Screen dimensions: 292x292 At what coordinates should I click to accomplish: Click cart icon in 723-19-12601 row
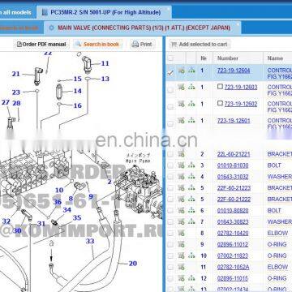click(181, 120)
